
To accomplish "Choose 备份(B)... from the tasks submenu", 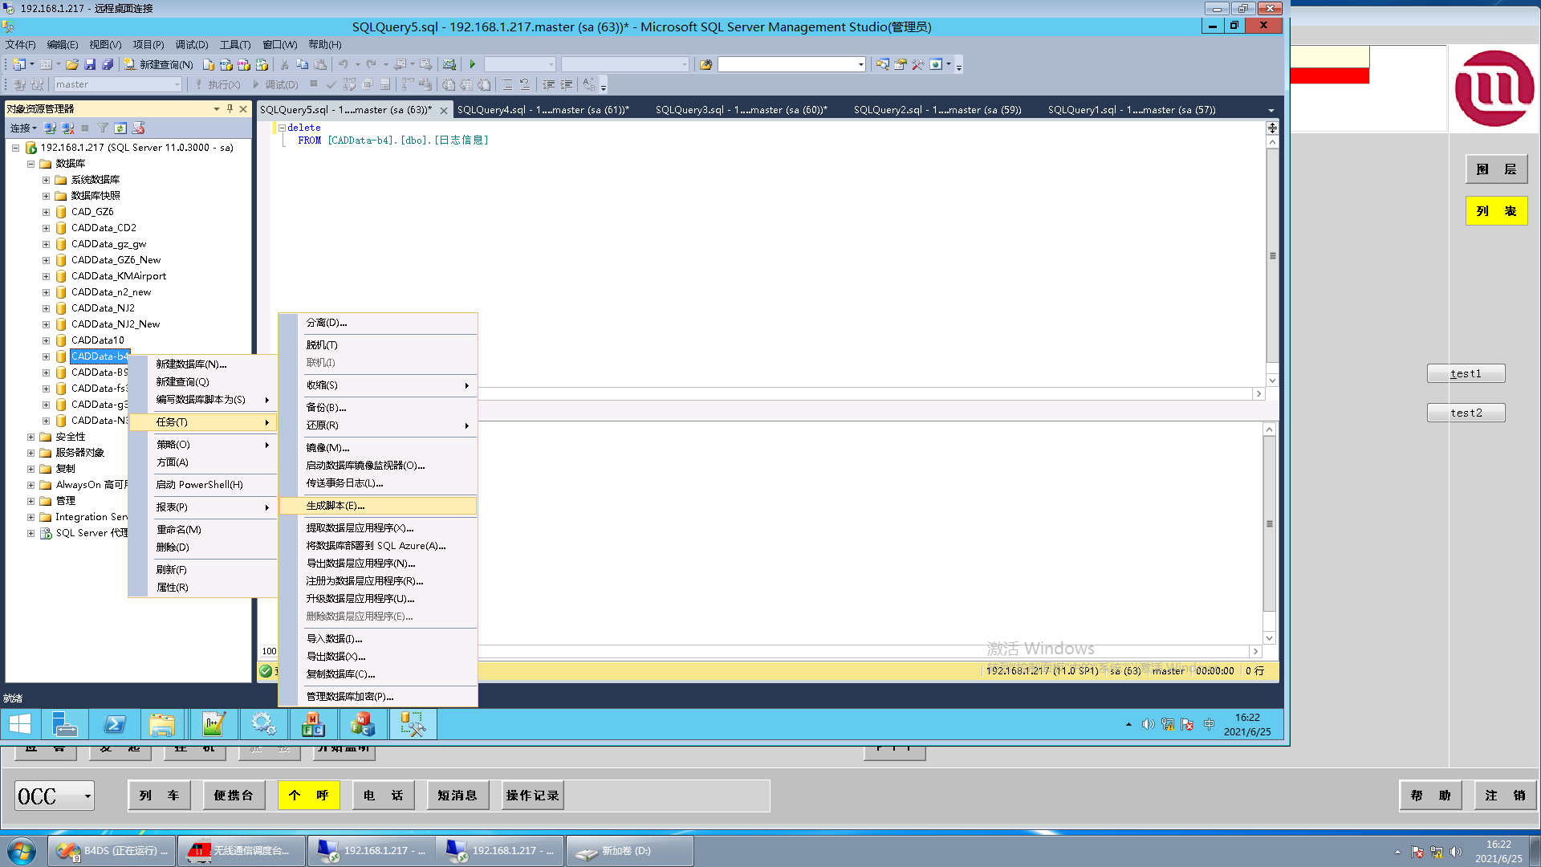I will pyautogui.click(x=326, y=408).
